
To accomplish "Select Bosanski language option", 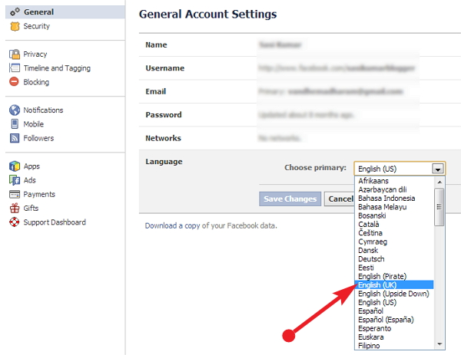I will pyautogui.click(x=394, y=215).
